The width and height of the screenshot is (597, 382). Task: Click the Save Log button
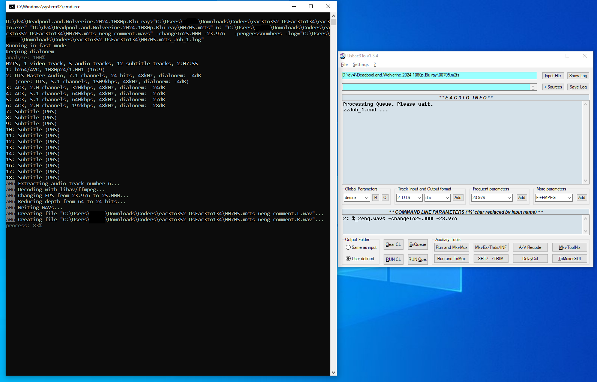coord(578,87)
